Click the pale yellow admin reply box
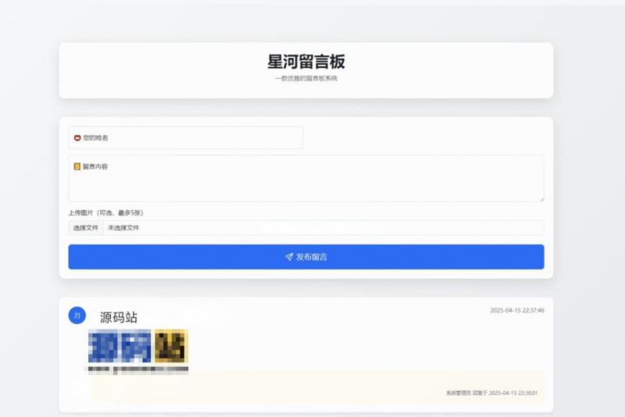The image size is (625, 417). [312, 383]
